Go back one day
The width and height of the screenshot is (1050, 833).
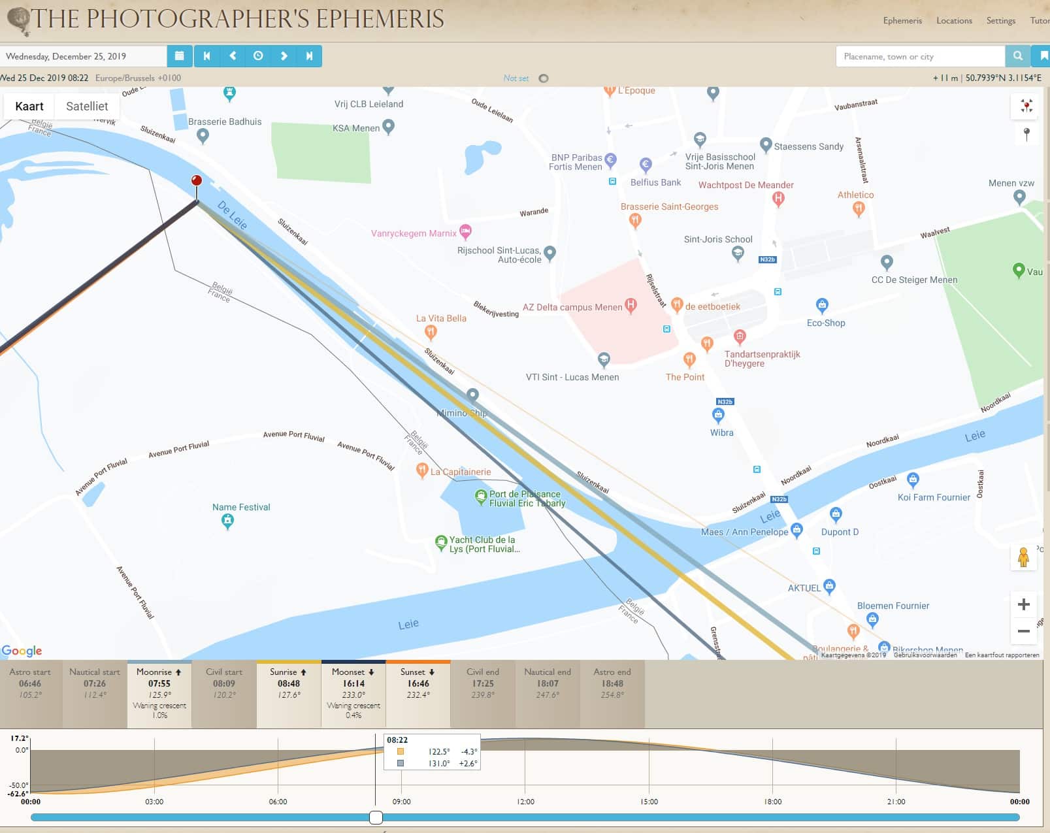pyautogui.click(x=233, y=56)
